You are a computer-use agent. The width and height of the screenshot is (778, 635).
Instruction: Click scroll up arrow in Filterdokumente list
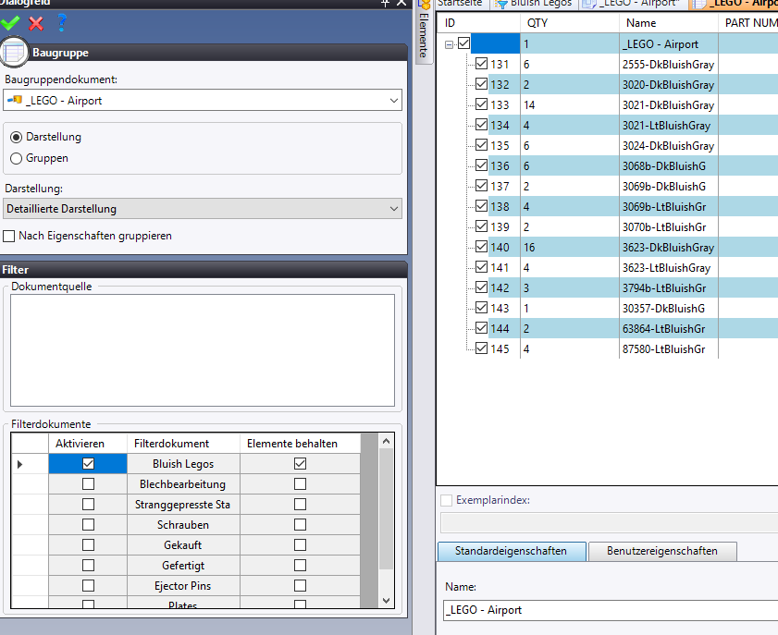(x=387, y=441)
